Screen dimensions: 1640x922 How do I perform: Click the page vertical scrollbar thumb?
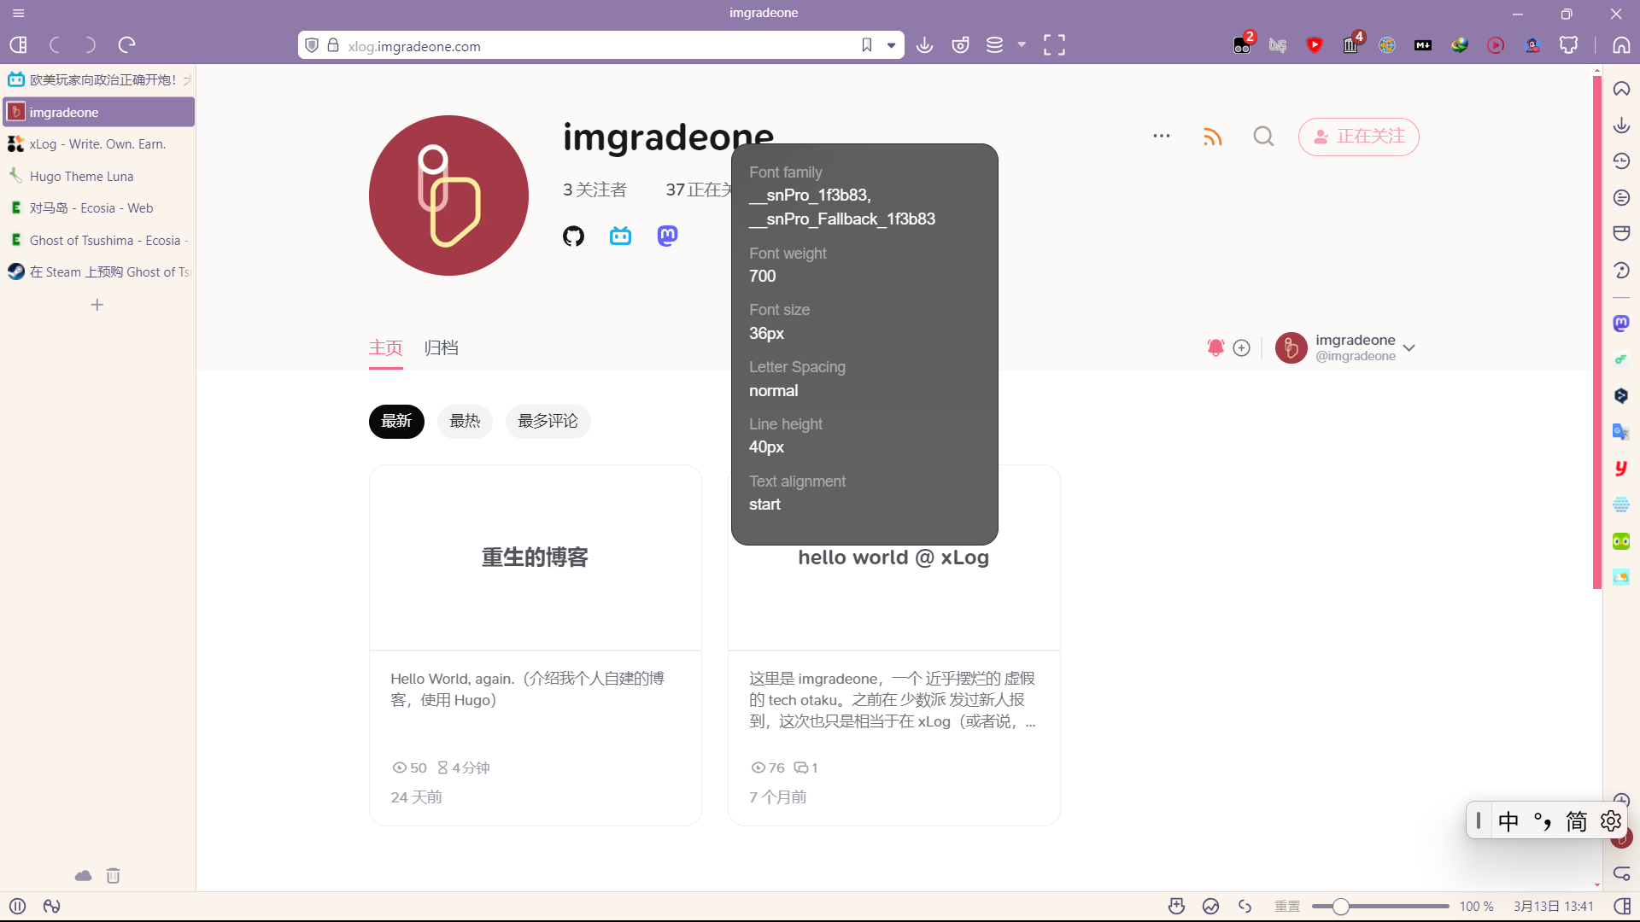coord(1596,332)
